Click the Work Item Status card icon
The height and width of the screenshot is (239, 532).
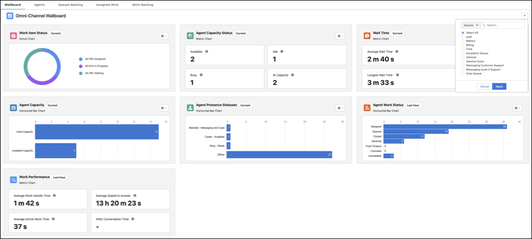tap(13, 35)
